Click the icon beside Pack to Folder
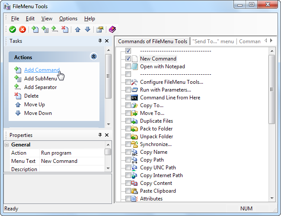Viewport: 281px width, 216px height. (134, 129)
